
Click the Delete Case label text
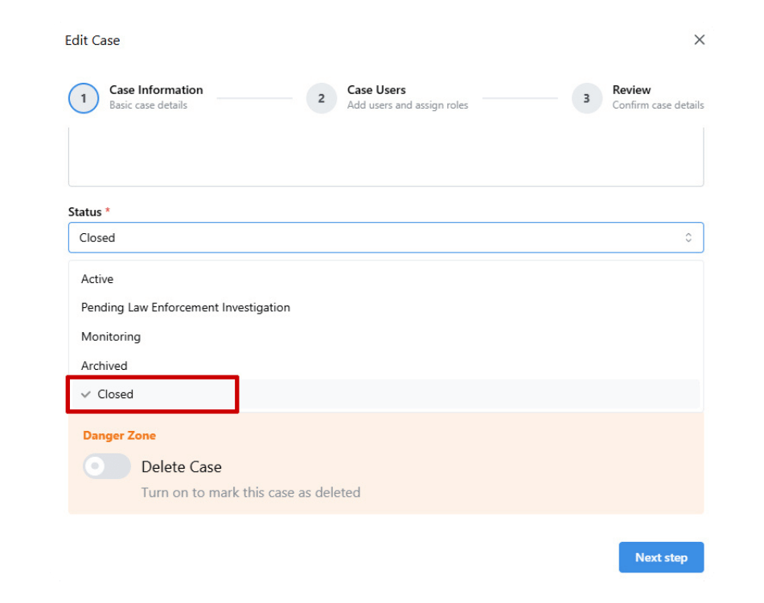click(182, 467)
